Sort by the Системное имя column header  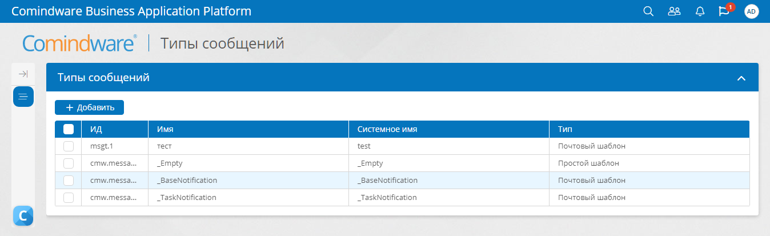point(449,129)
